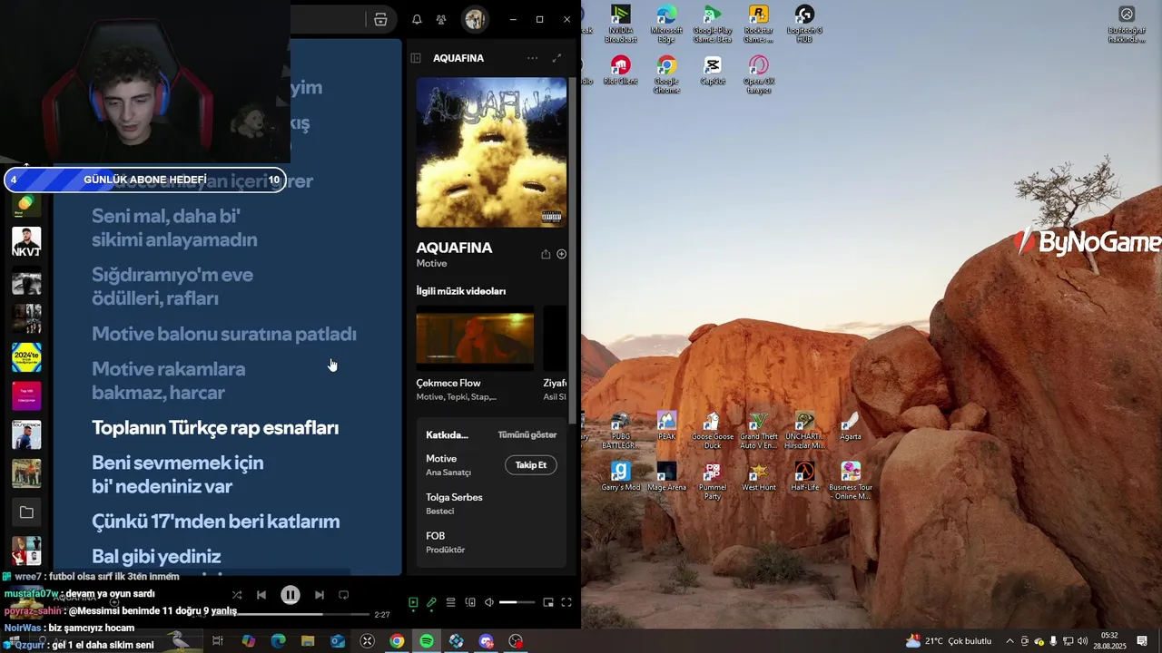This screenshot has height=653, width=1162.
Task: Open Garry's Mod desktop shortcut
Action: tap(621, 476)
